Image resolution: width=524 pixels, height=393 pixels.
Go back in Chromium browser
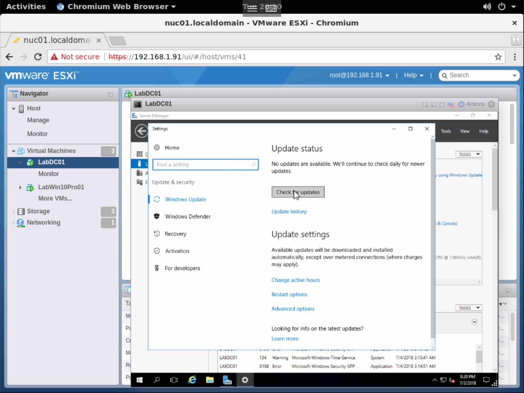click(9, 57)
